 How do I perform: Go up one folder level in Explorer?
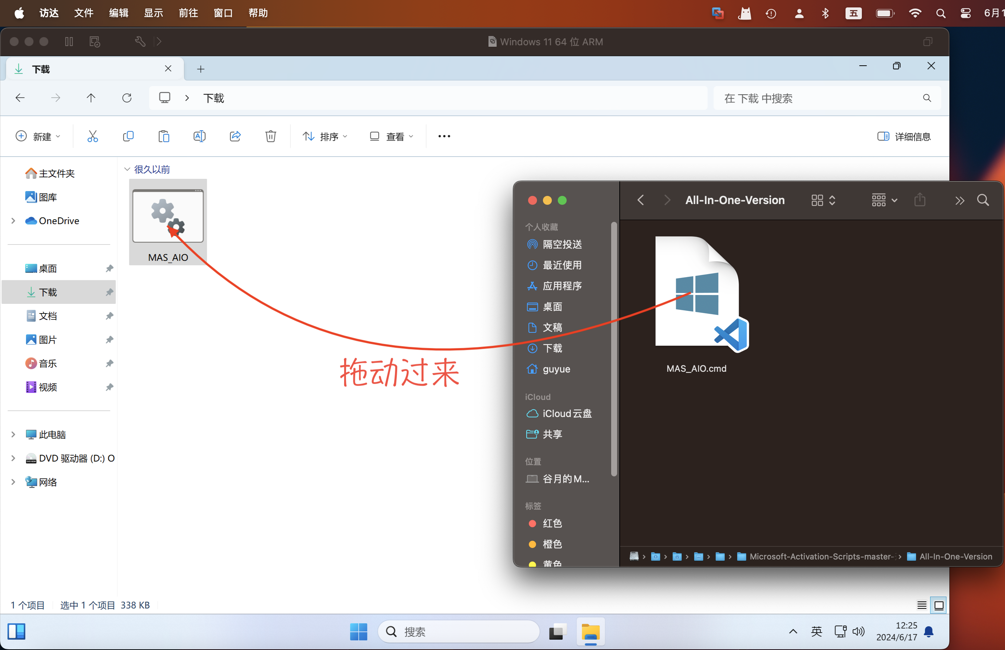[91, 98]
